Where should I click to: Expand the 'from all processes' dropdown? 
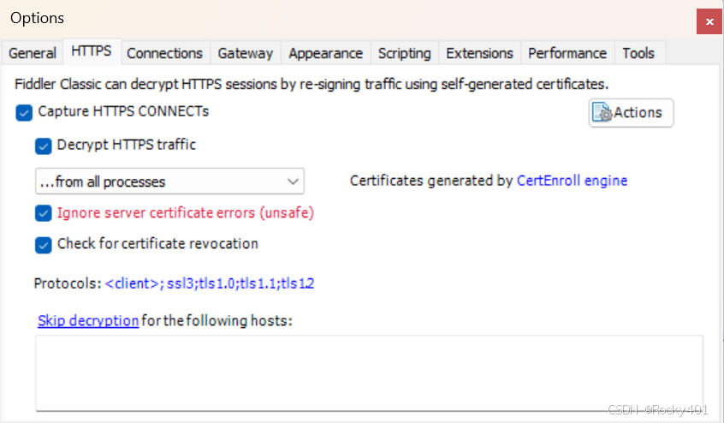click(169, 181)
